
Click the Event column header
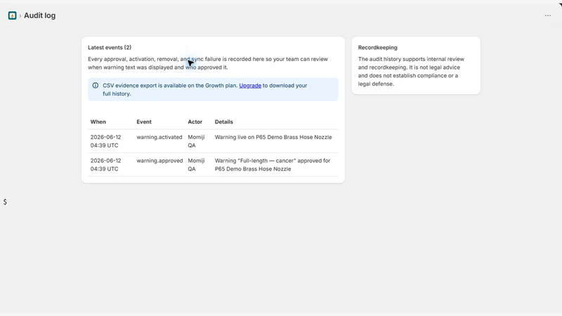tap(144, 121)
